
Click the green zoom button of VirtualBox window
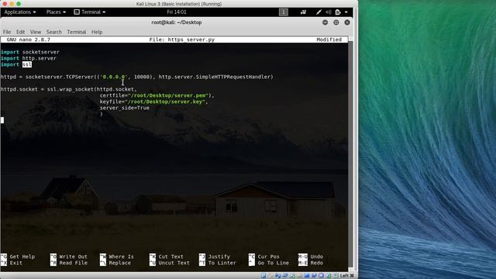(x=19, y=4)
